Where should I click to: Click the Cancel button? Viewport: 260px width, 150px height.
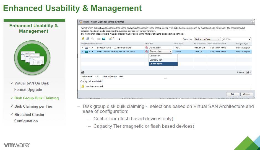coord(246,94)
